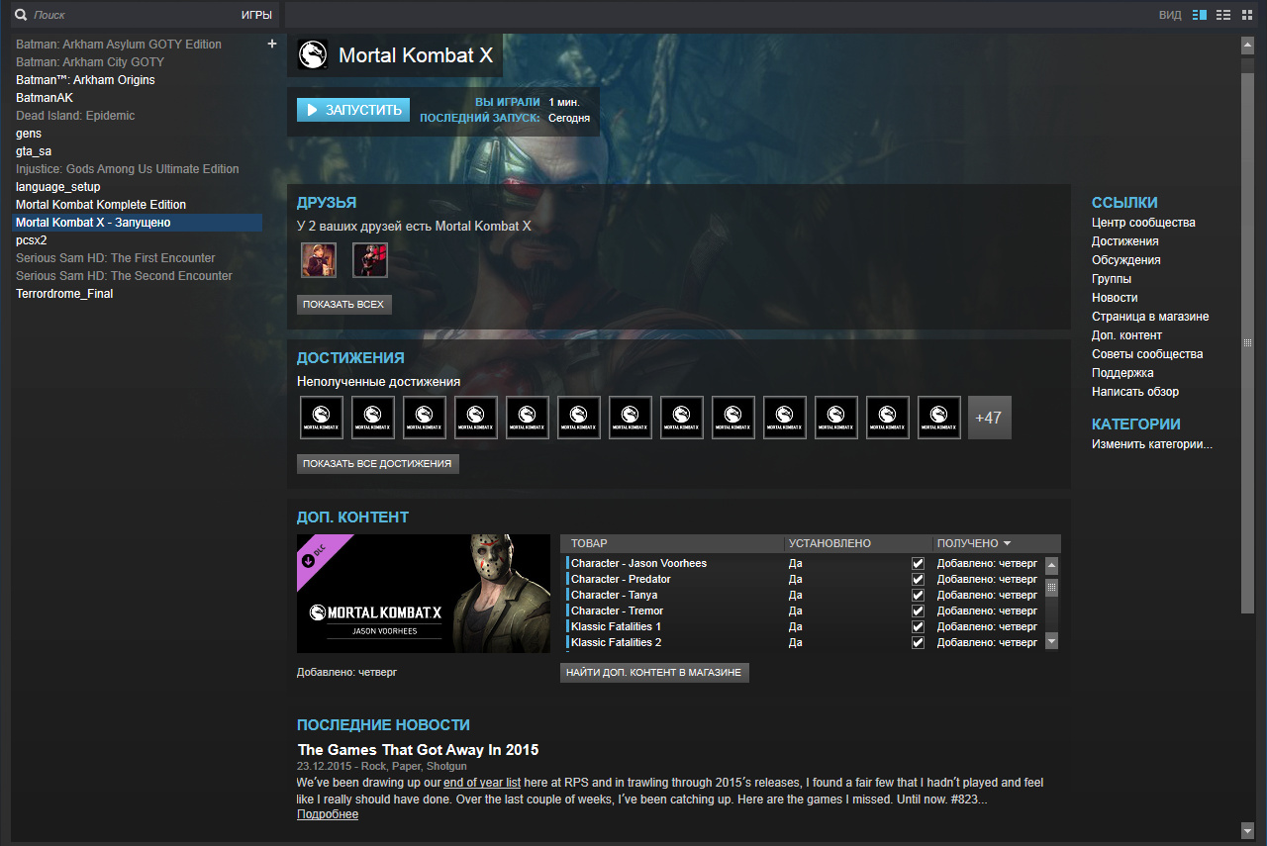Open Подробнее news link

coord(328,814)
